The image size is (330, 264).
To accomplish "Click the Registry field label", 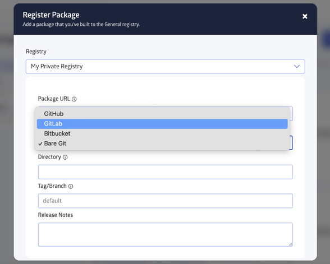I will [36, 52].
